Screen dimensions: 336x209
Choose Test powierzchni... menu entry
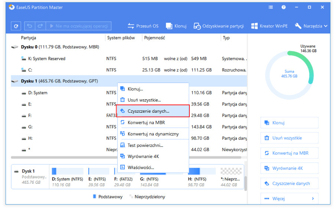click(153, 145)
